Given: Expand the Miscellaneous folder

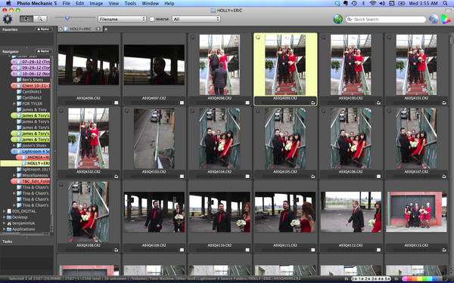Looking at the screenshot, I should (x=14, y=175).
